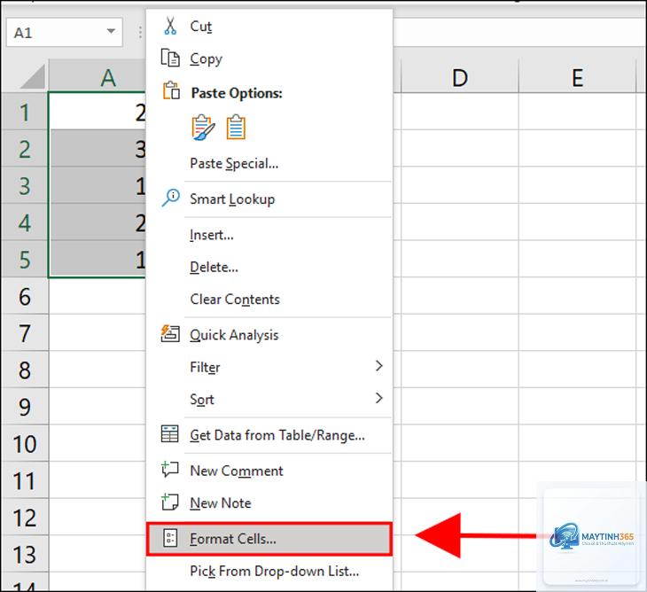The width and height of the screenshot is (647, 592).
Task: Add a New Comment
Action: (269, 471)
